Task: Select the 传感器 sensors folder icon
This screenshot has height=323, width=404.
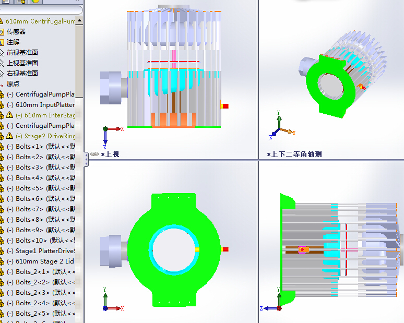Action: click(2, 32)
